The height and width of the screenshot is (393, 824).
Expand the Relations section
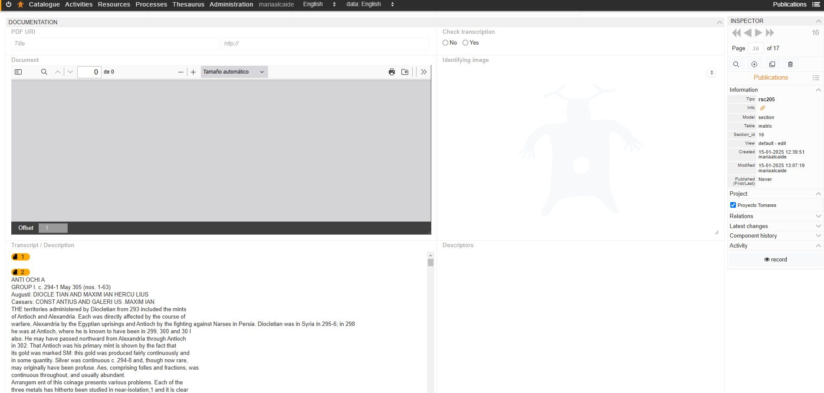pos(818,216)
